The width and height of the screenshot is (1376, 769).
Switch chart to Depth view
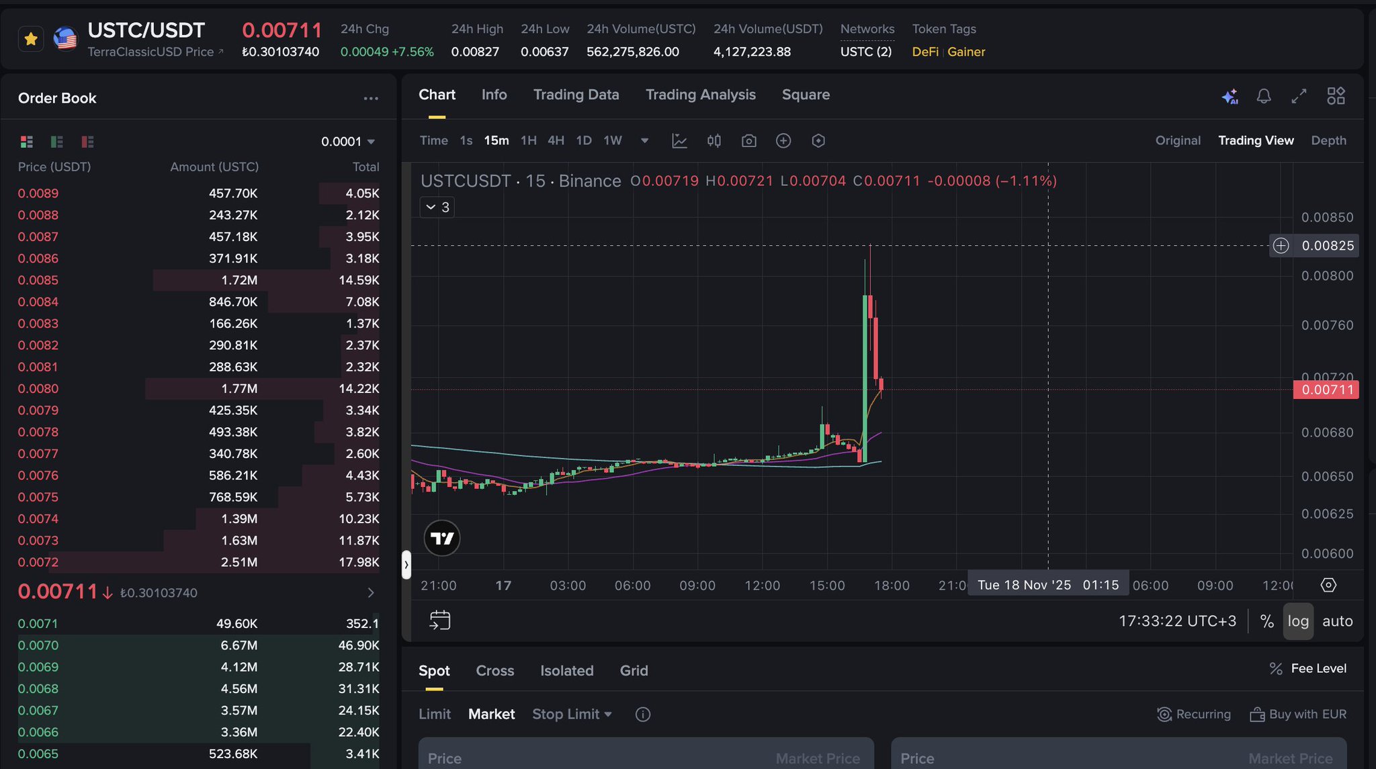point(1328,140)
